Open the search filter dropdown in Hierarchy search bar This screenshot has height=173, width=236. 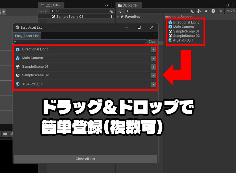(x=53, y=11)
